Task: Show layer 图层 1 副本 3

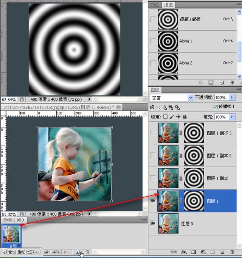Action: (x=153, y=133)
